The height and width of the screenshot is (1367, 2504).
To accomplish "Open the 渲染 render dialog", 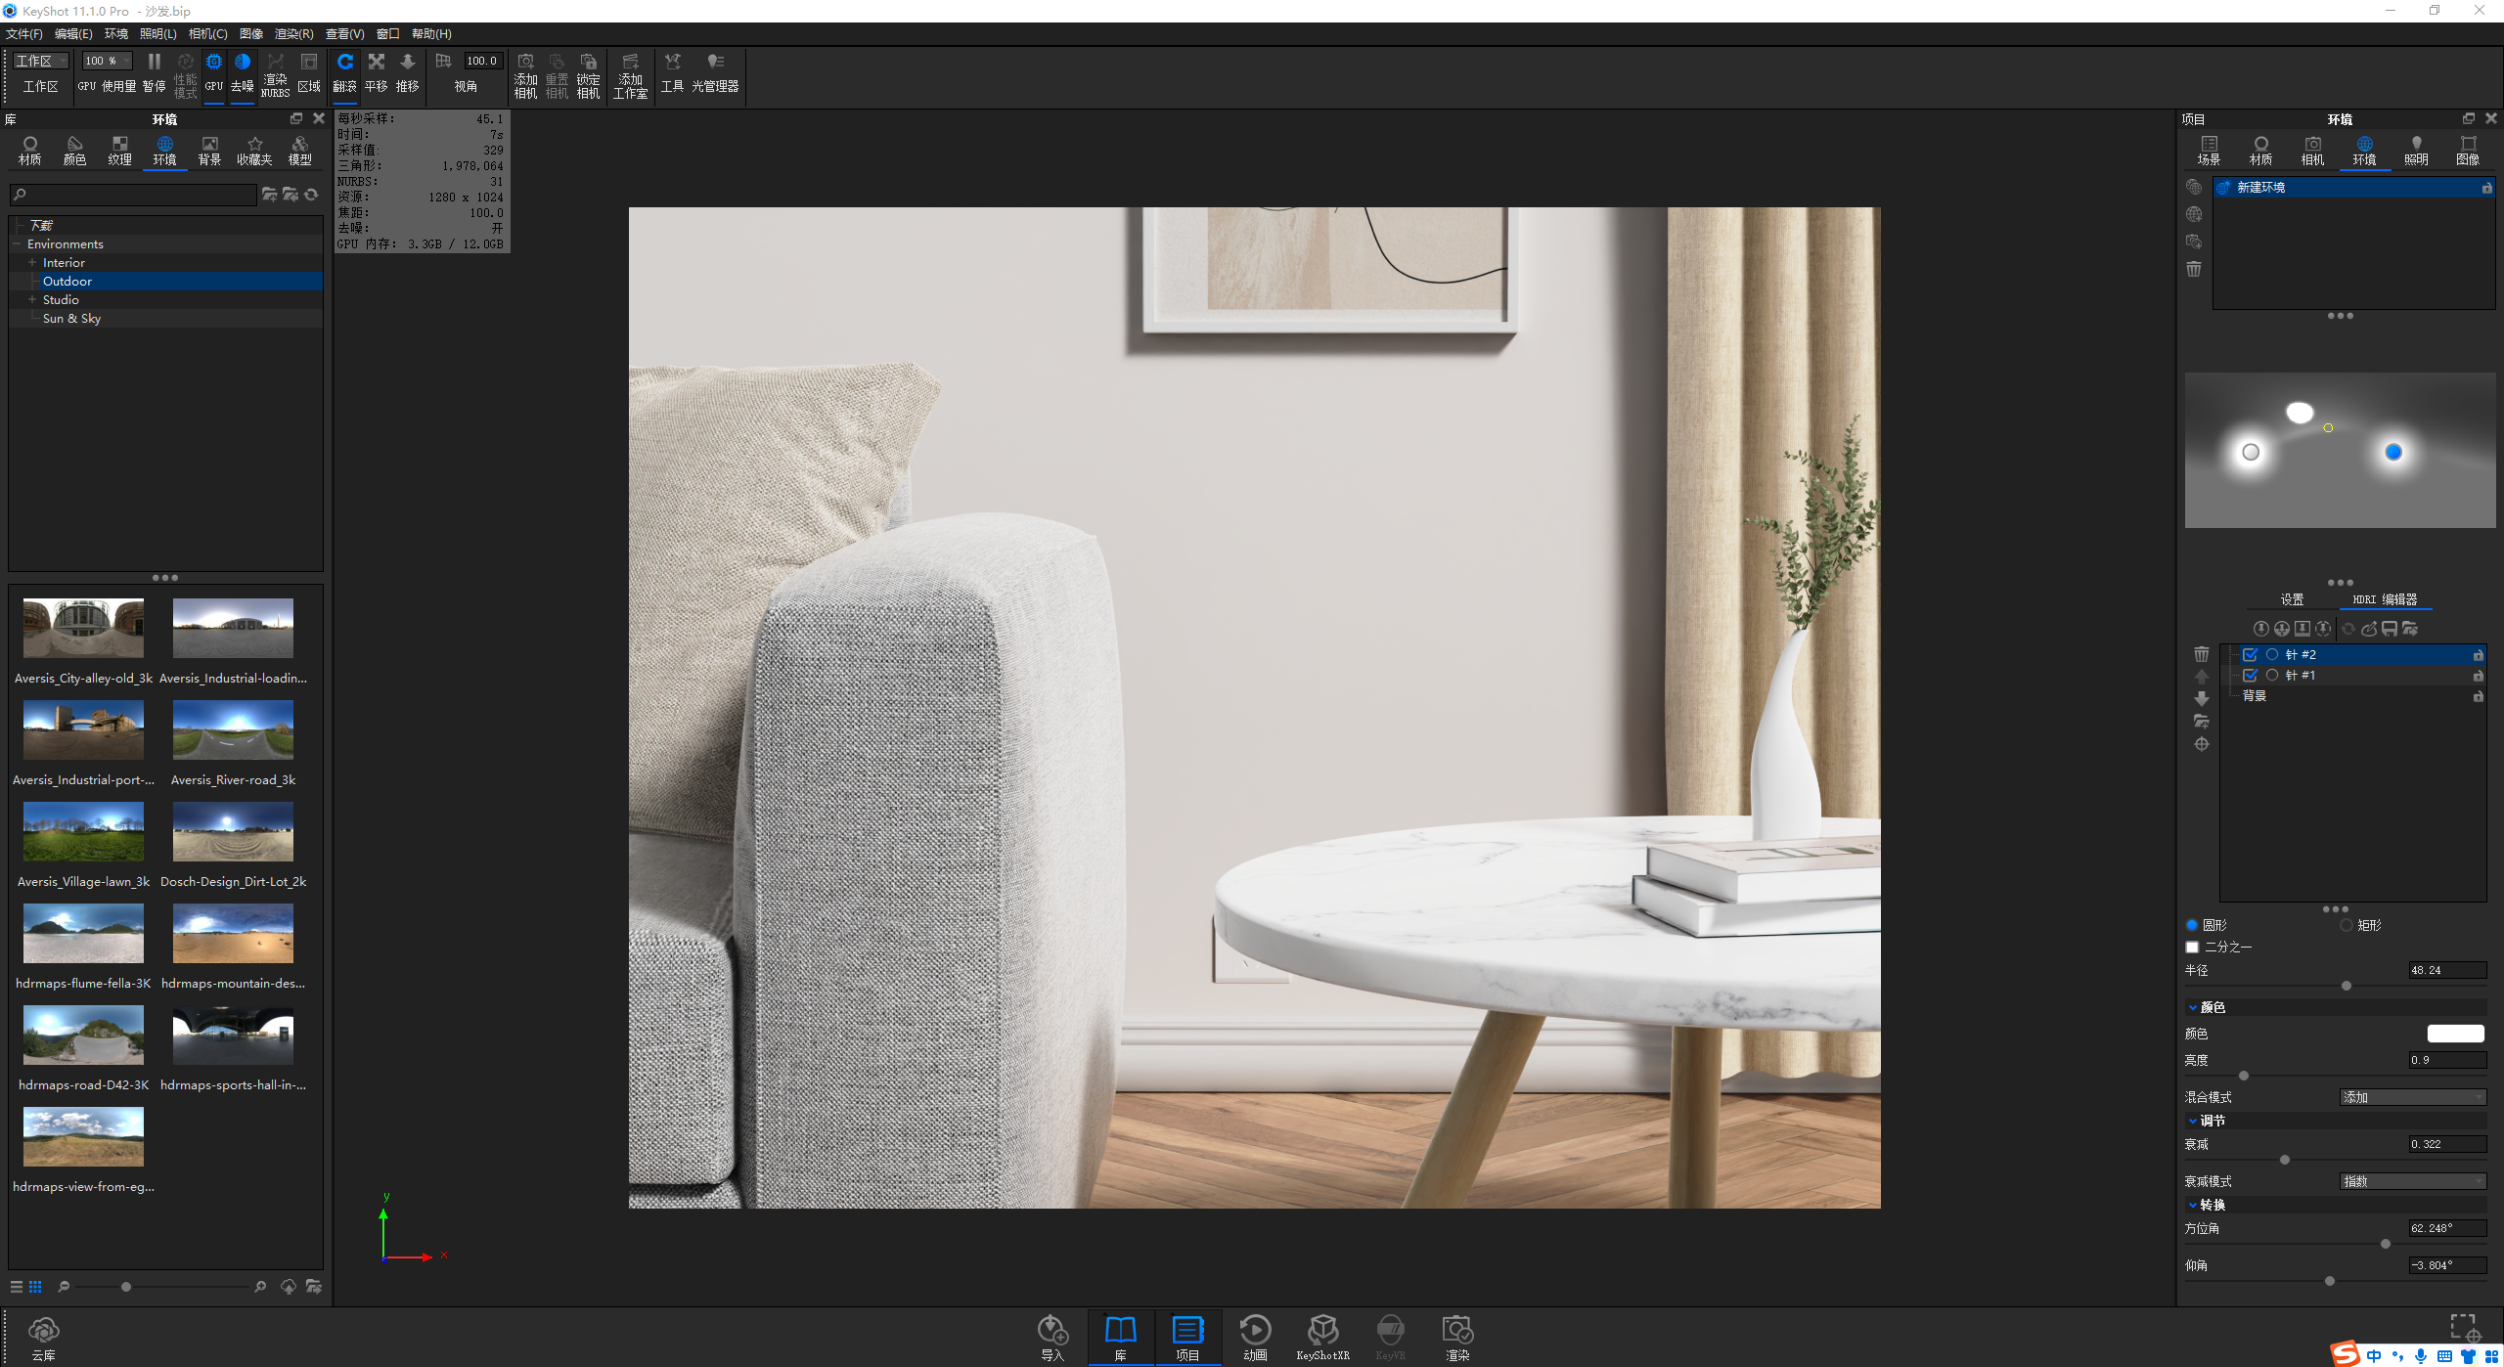I will pyautogui.click(x=1457, y=1339).
